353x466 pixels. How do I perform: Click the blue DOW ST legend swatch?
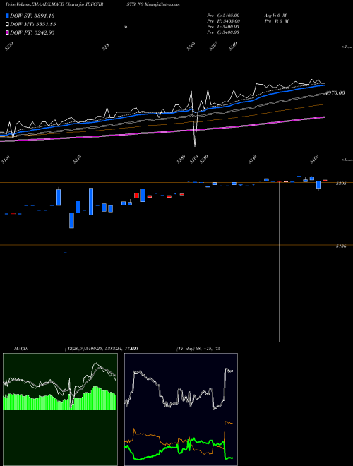click(x=7, y=16)
